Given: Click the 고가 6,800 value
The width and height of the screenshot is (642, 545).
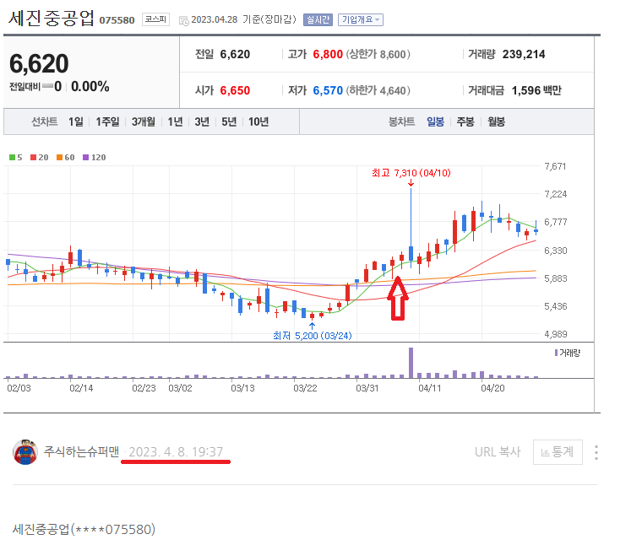Looking at the screenshot, I should click(328, 54).
